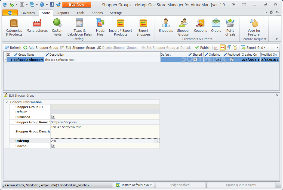Switch to the Store tab
Image resolution: width=283 pixels, height=190 pixels.
point(46,13)
